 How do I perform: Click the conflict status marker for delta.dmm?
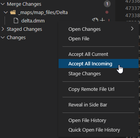pos(109,20)
